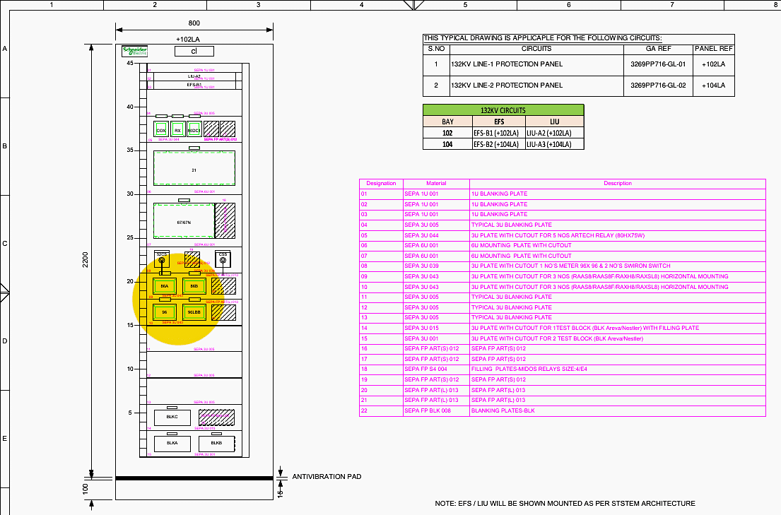Select the 'cl' label box atop the panel
The image size is (781, 515).
pos(194,51)
